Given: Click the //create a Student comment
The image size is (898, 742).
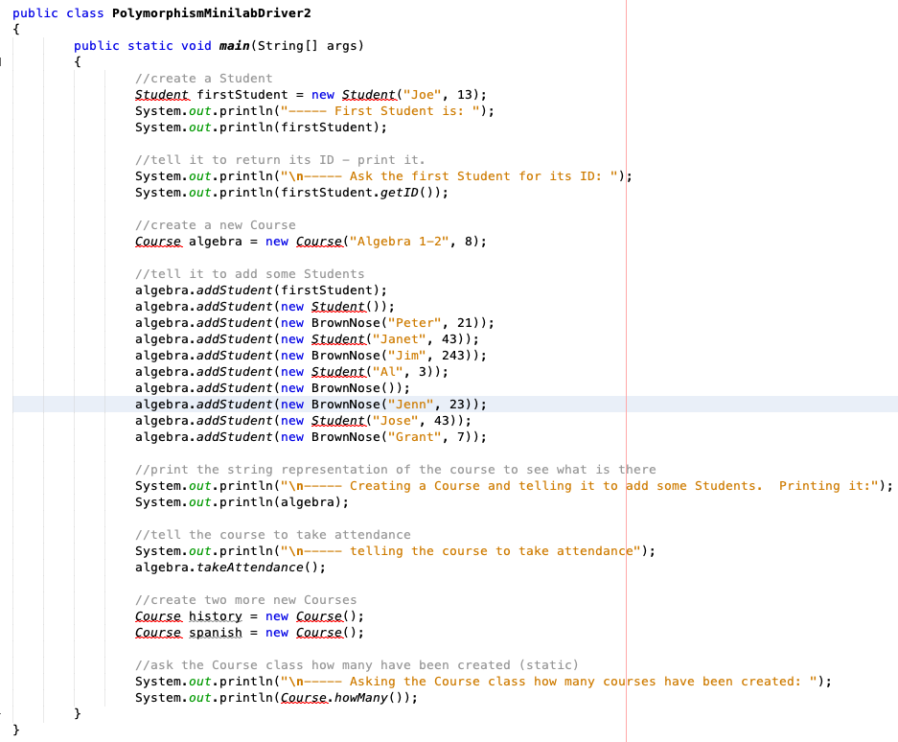Looking at the screenshot, I should [x=203, y=78].
